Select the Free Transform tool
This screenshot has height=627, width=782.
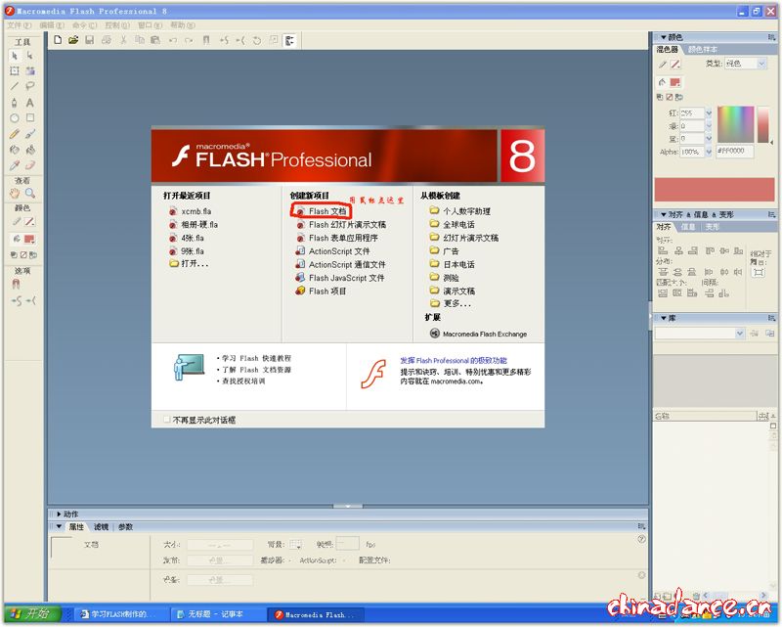14,70
